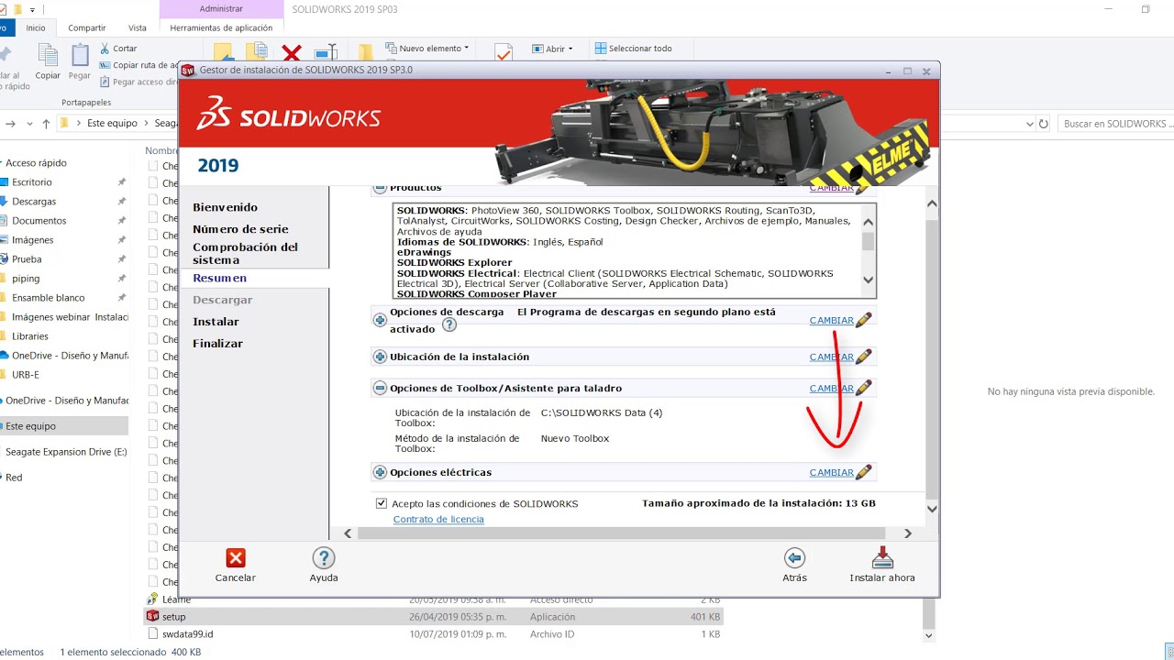The width and height of the screenshot is (1174, 660).
Task: Click CAMBIAR link for Opciones eléctricas
Action: tap(832, 472)
